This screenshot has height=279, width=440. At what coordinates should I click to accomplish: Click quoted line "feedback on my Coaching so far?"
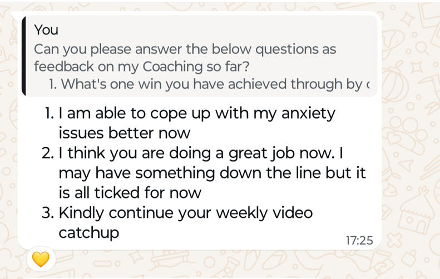click(x=141, y=67)
